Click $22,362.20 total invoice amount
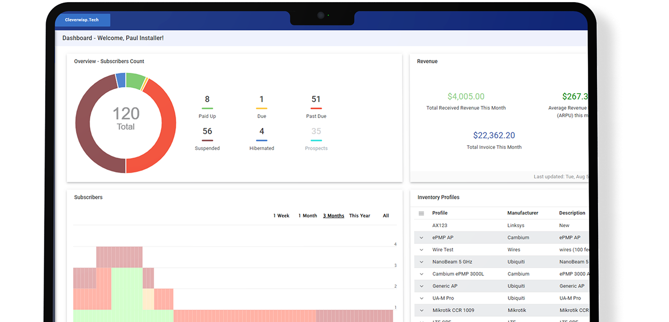 (494, 136)
